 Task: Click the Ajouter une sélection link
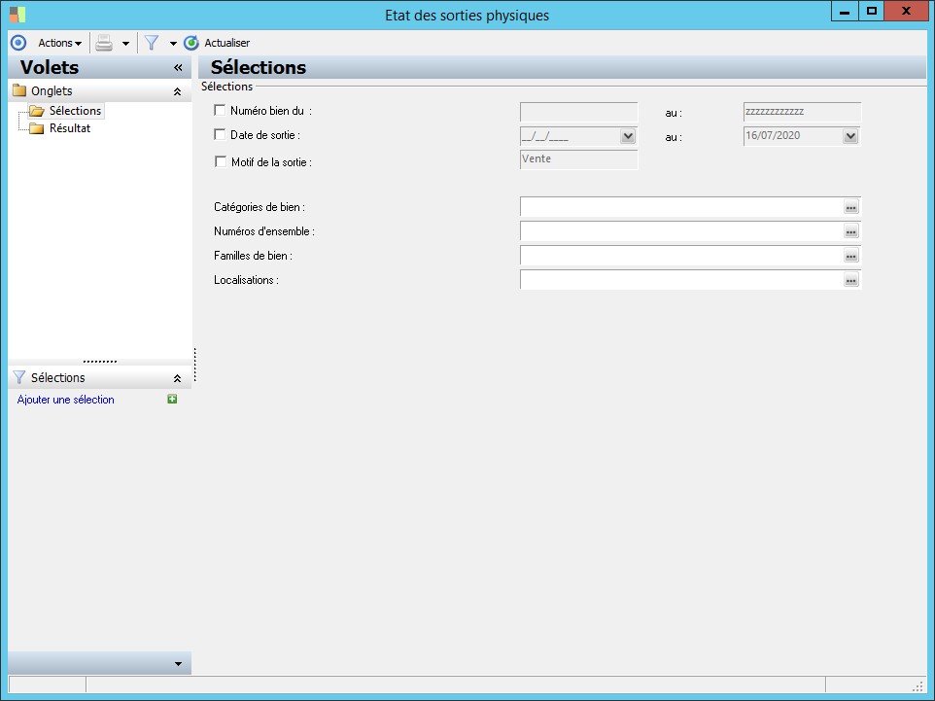point(65,400)
